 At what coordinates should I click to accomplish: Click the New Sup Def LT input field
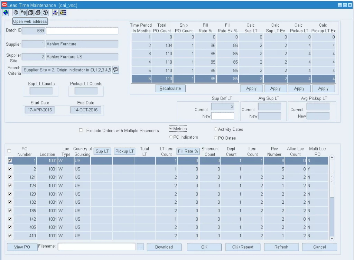[223, 116]
